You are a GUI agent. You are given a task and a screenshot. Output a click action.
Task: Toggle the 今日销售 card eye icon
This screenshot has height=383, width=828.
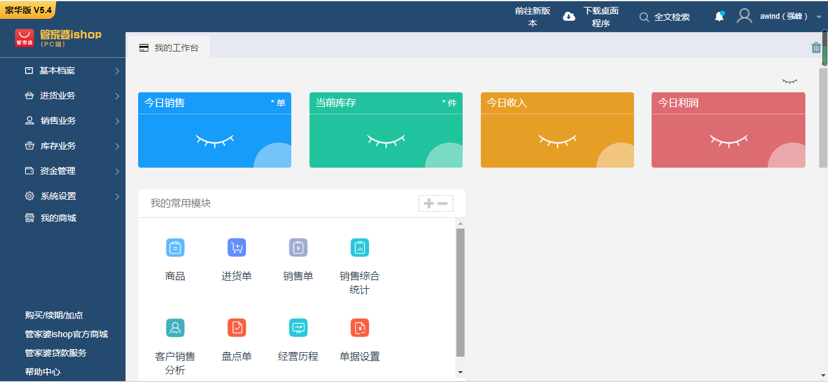pyautogui.click(x=215, y=141)
